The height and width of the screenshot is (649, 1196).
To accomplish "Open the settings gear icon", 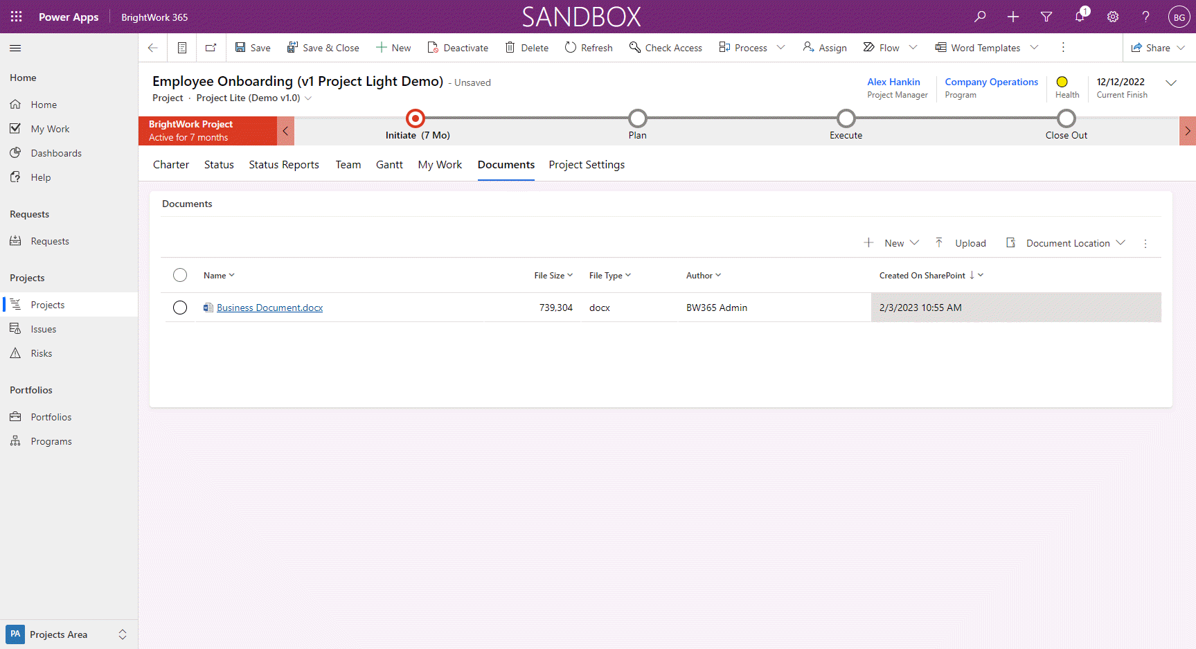I will click(1113, 17).
